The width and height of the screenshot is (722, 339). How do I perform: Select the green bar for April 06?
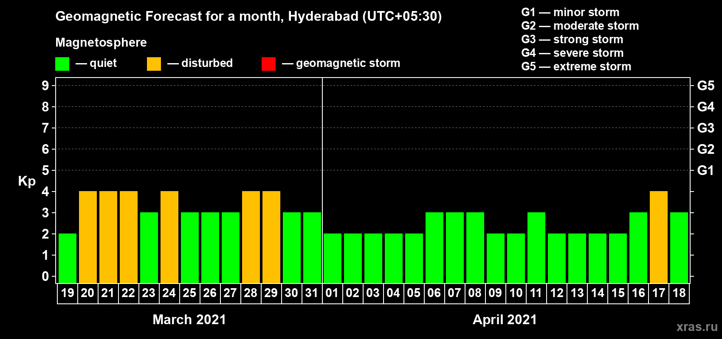[434, 248]
